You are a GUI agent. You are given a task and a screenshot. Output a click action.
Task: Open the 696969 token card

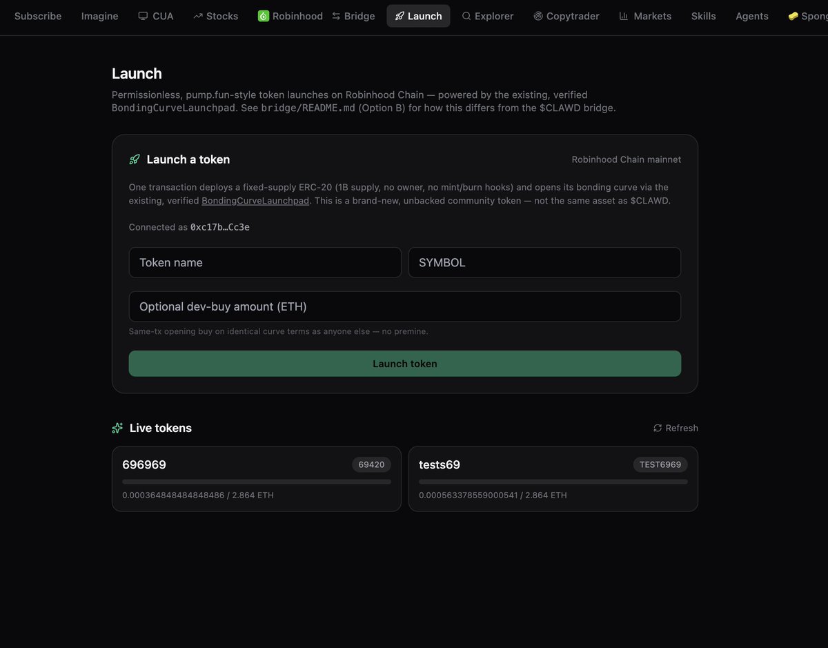tap(257, 479)
